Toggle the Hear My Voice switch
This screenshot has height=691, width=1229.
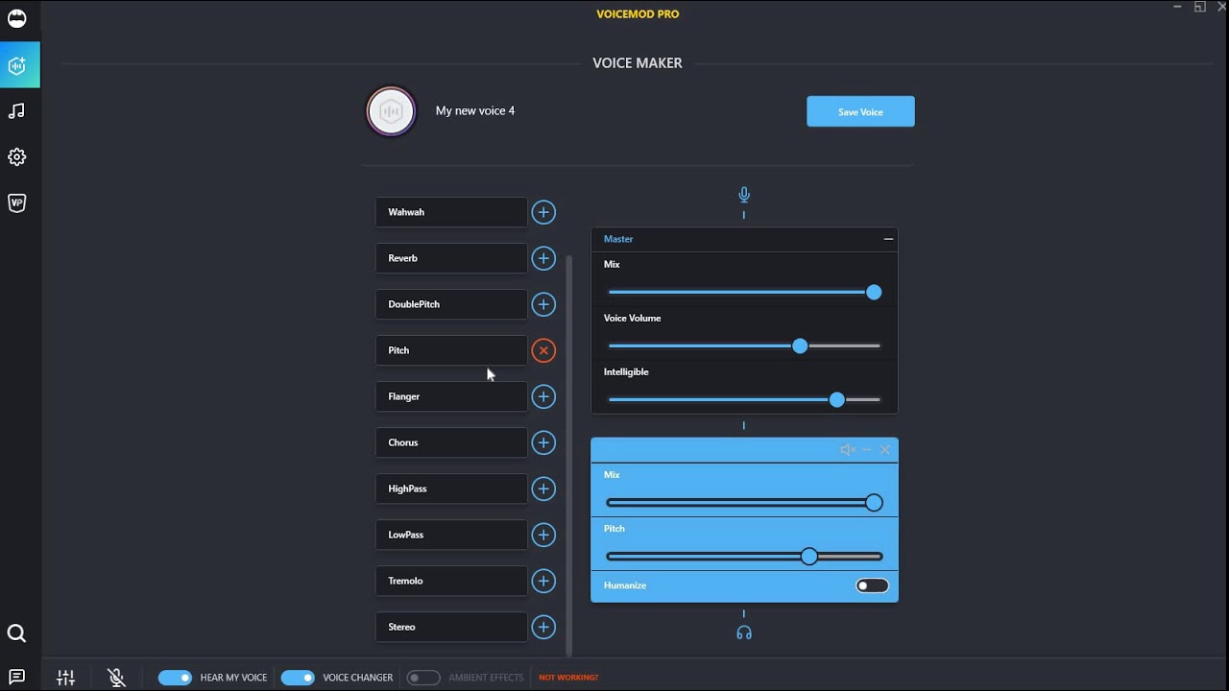point(175,678)
